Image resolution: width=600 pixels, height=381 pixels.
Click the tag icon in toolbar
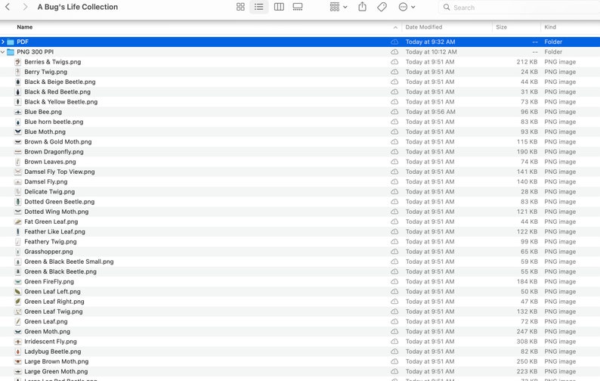click(x=382, y=7)
